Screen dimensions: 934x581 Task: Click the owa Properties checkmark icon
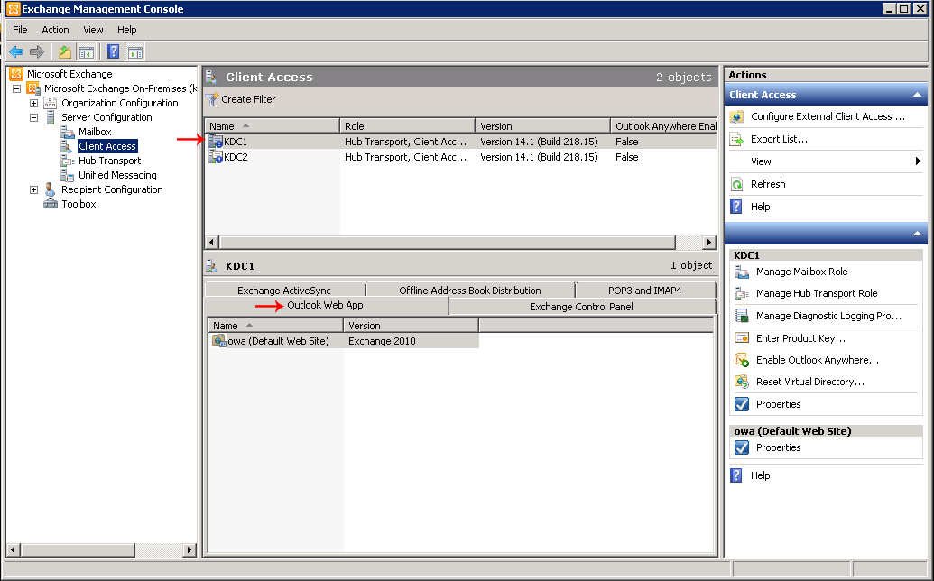click(x=742, y=447)
